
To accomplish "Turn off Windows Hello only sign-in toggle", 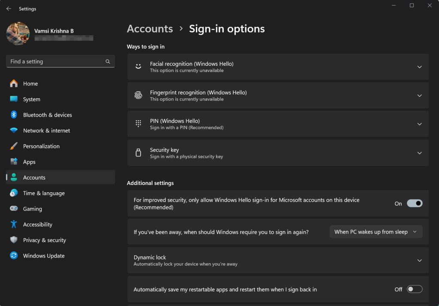I will (x=415, y=203).
